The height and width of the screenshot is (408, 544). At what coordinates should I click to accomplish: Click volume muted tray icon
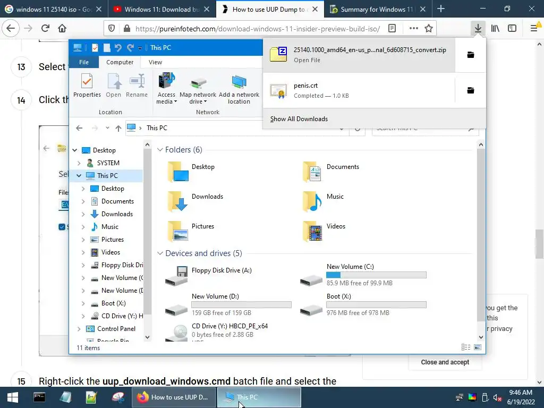click(497, 397)
